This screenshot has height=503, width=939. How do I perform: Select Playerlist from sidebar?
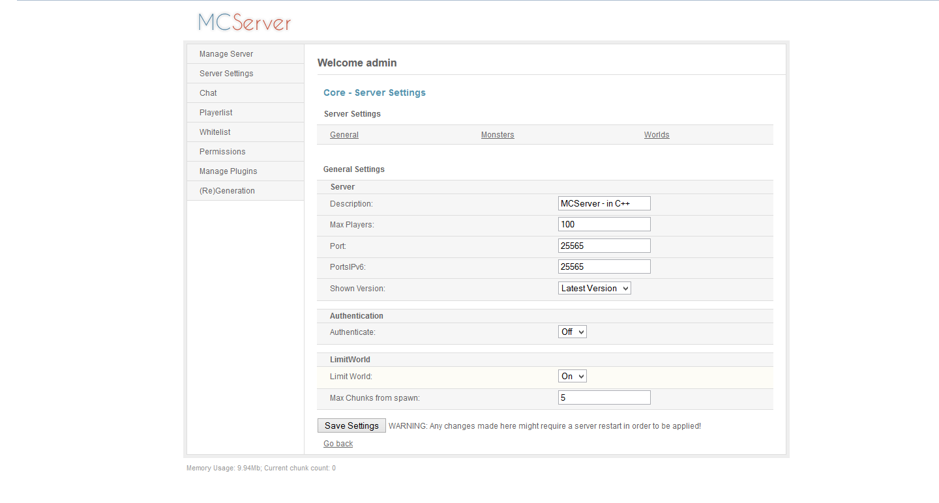216,113
